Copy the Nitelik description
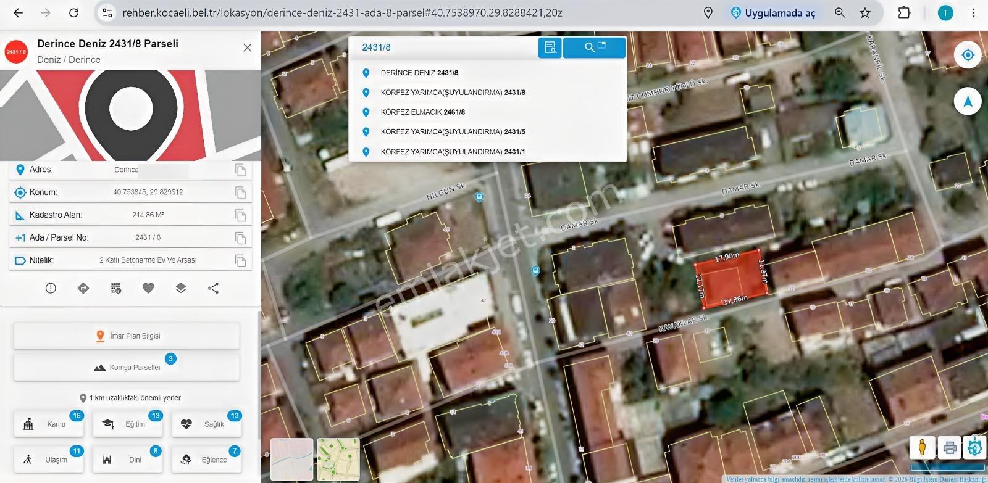This screenshot has width=988, height=483. [x=241, y=261]
